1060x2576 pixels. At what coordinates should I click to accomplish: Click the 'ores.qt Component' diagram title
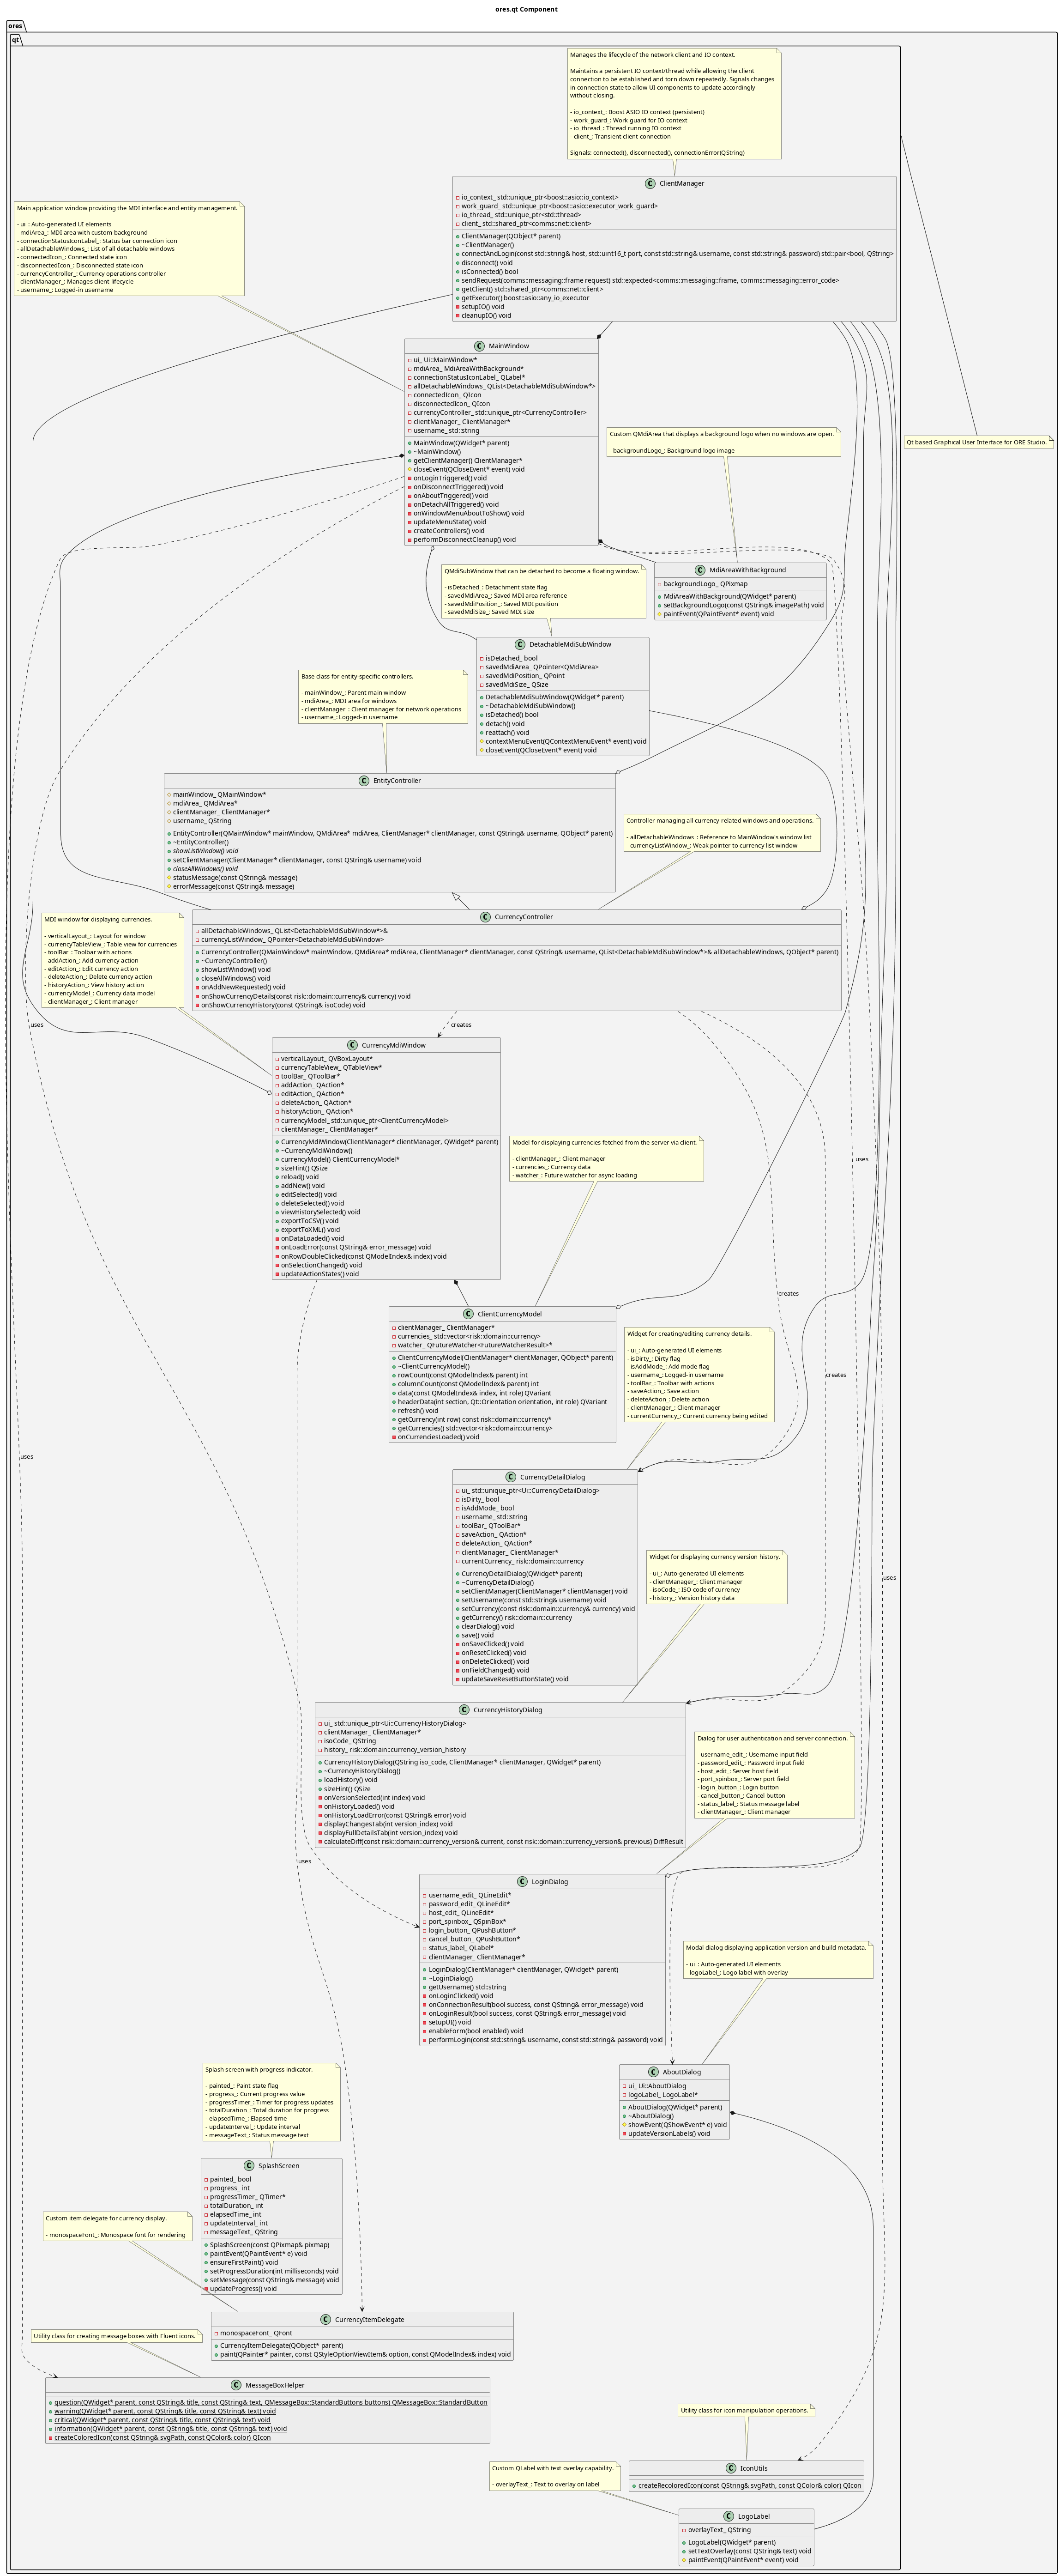526,9
